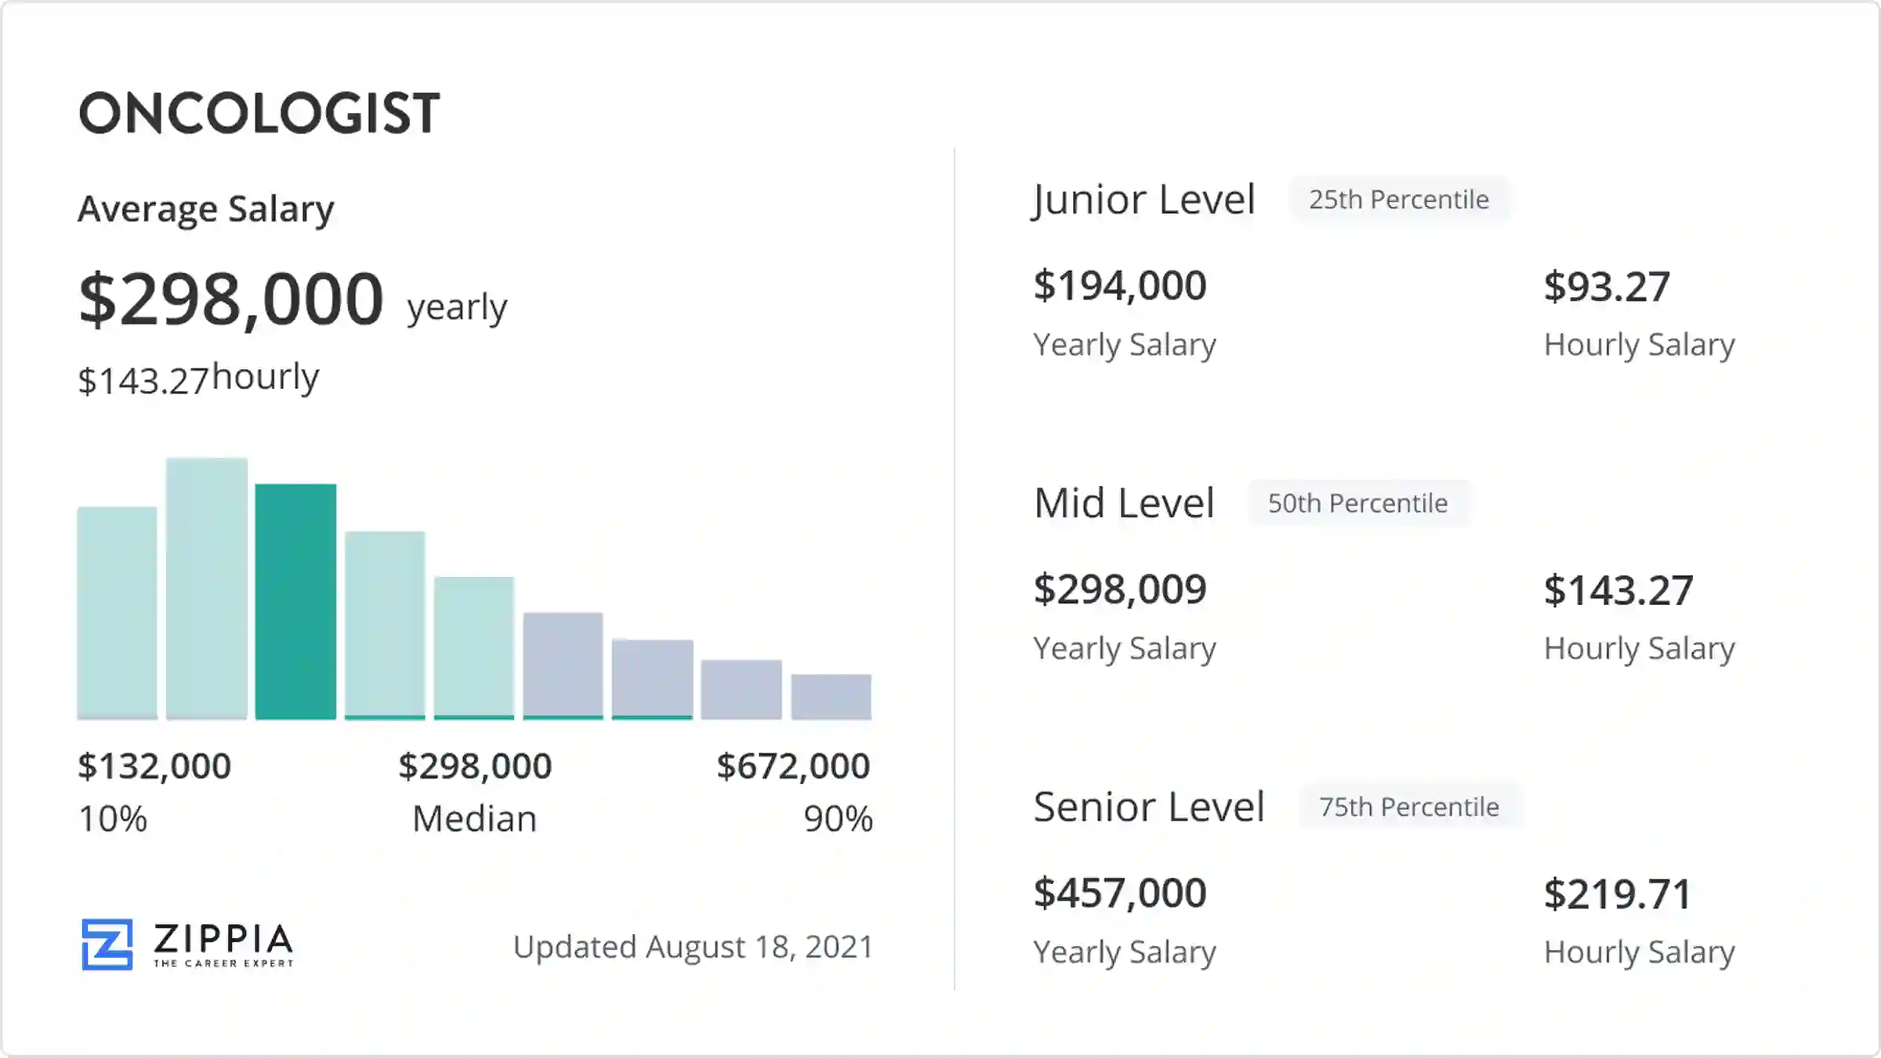1881x1058 pixels.
Task: Click the $298,000 yearly average salary figure
Action: click(232, 299)
